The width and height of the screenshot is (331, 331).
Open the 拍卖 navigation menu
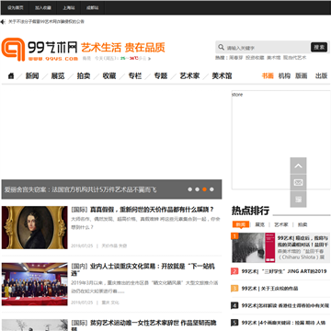click(84, 75)
